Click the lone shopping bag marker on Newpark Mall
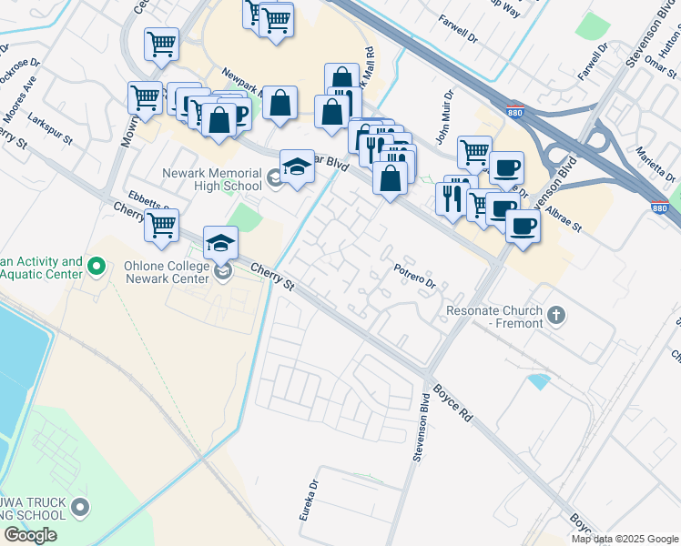 click(x=280, y=104)
